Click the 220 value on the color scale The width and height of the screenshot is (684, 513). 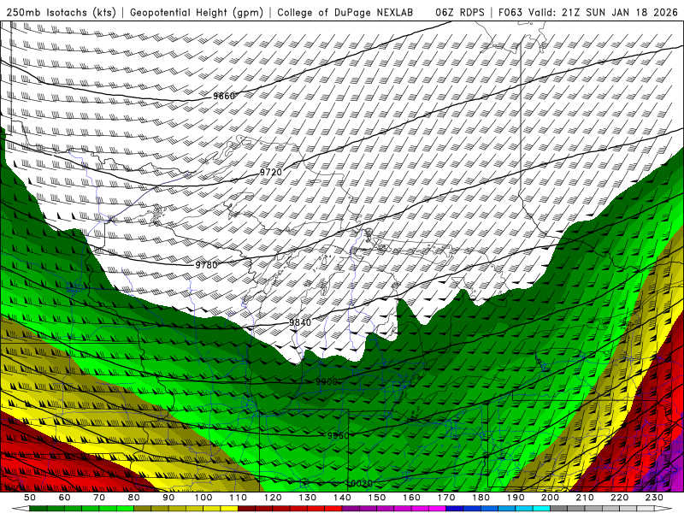pyautogui.click(x=619, y=498)
